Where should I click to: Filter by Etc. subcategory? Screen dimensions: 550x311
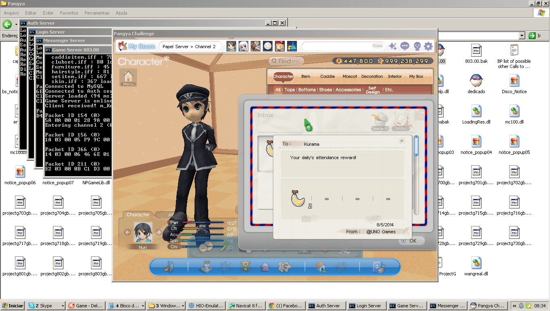(x=389, y=90)
